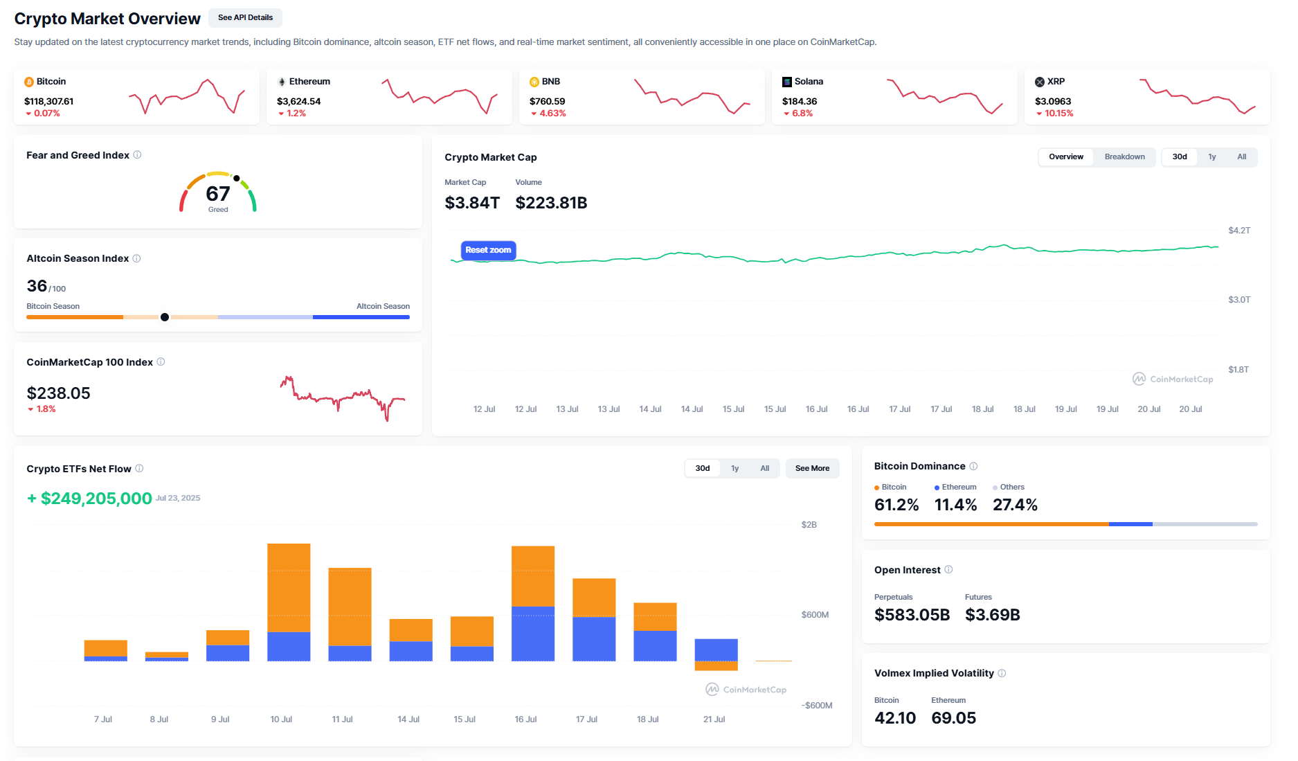Click the blue Altcoin Season bar segment
The width and height of the screenshot is (1298, 761).
click(x=361, y=317)
